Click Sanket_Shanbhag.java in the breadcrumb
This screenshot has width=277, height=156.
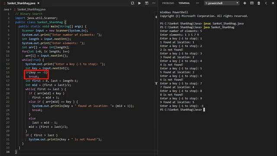point(31,10)
